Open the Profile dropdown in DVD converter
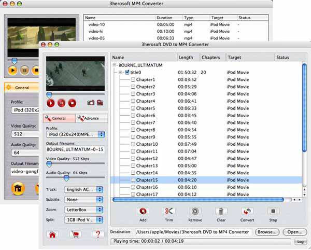Image resolution: width=311 pixels, height=250 pixels. (x=76, y=134)
